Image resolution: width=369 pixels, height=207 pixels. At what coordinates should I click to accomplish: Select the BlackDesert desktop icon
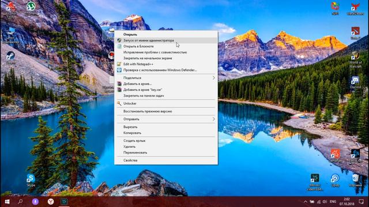(355, 9)
